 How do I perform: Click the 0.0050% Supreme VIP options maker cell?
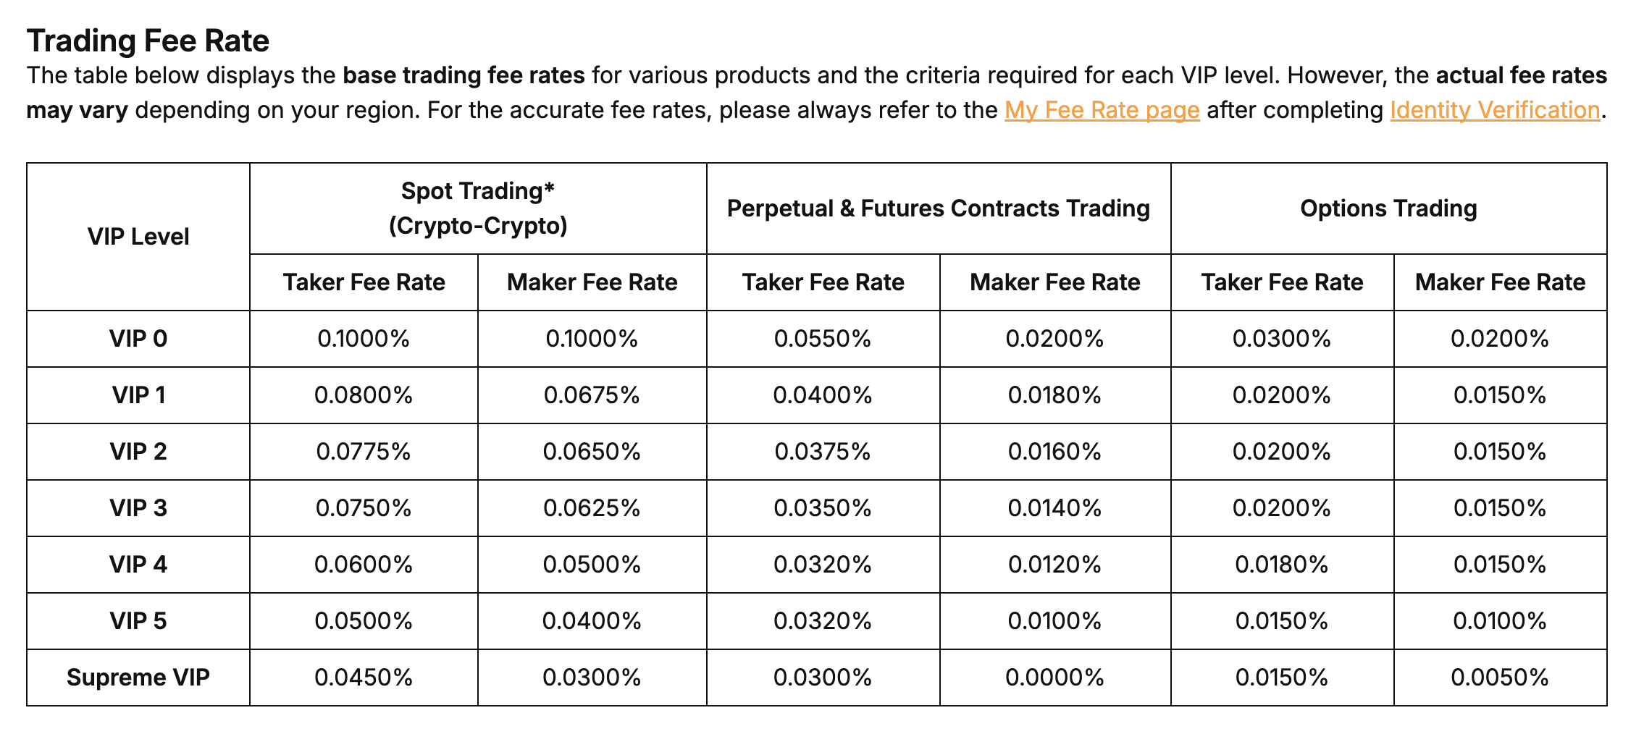coord(1500,678)
